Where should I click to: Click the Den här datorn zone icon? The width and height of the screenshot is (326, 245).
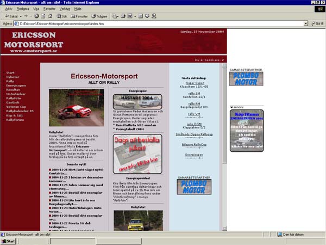(x=280, y=235)
